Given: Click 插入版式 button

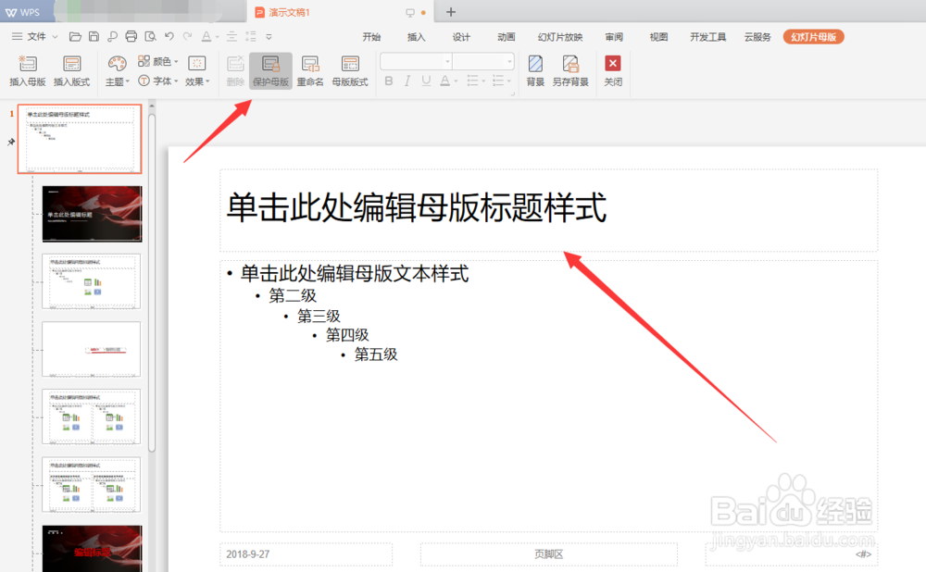Looking at the screenshot, I should click(72, 71).
